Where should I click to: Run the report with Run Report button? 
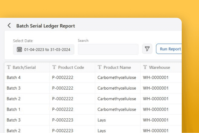click(169, 49)
